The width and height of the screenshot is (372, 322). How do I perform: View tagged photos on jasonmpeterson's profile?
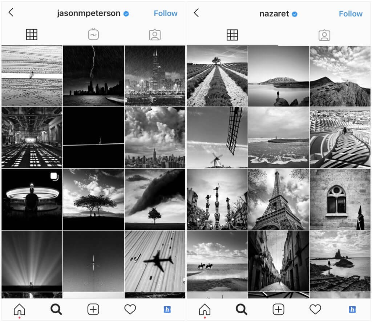[155, 34]
